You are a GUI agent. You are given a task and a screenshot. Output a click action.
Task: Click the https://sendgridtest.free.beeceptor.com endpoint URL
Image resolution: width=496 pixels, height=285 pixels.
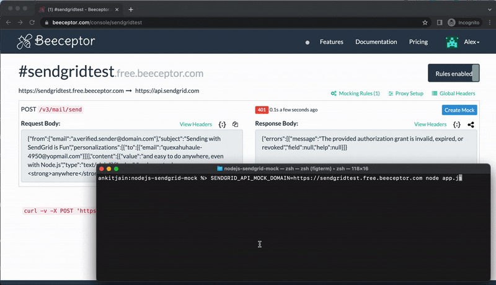(x=71, y=90)
